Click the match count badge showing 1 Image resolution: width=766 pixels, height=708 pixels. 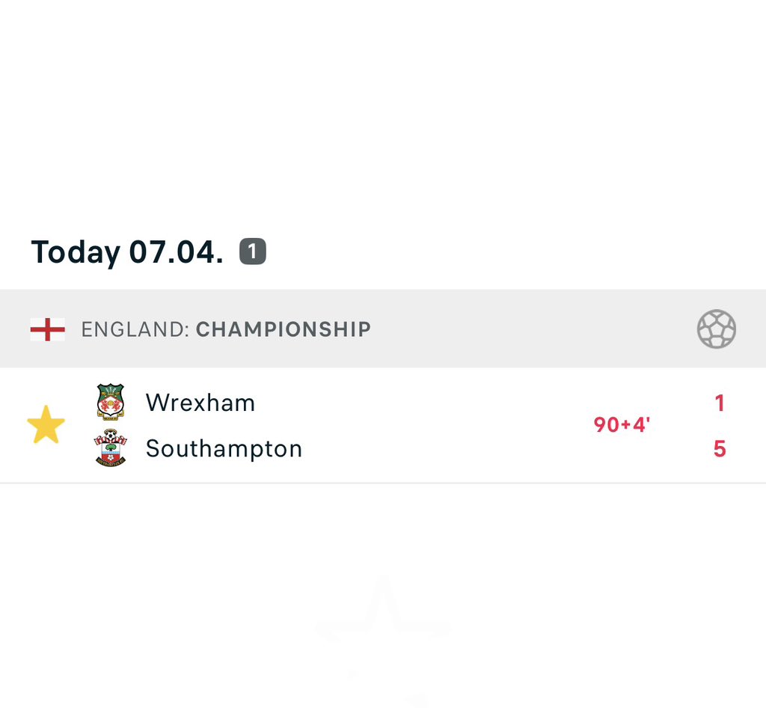pyautogui.click(x=253, y=252)
